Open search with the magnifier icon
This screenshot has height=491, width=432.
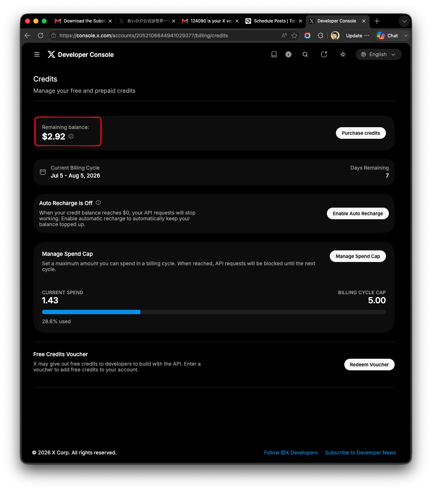(x=305, y=54)
